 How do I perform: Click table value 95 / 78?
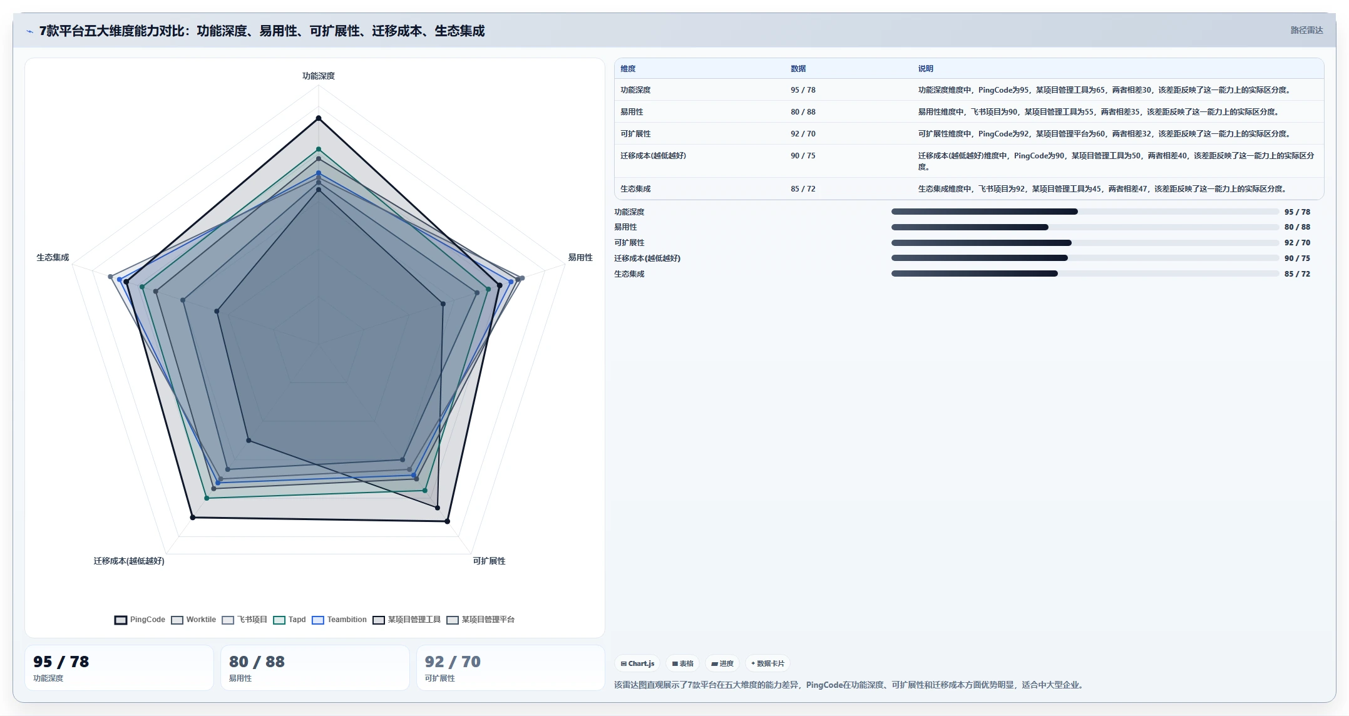(x=803, y=90)
